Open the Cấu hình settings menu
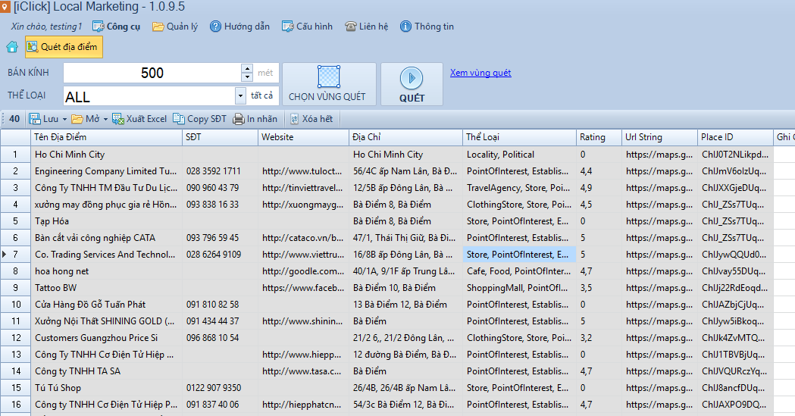This screenshot has width=795, height=416. coord(307,27)
